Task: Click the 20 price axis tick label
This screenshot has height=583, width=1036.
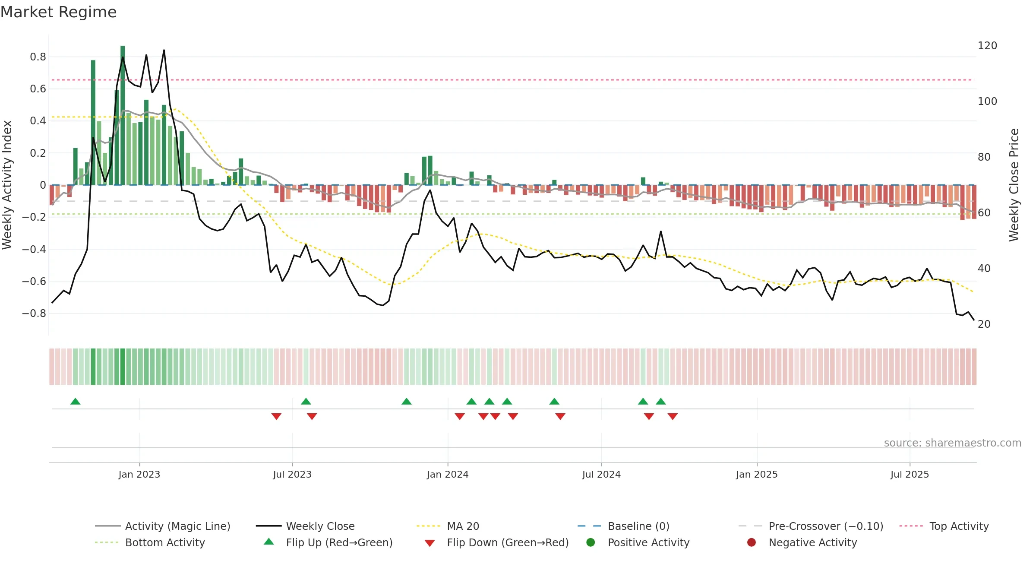Action: pos(984,324)
